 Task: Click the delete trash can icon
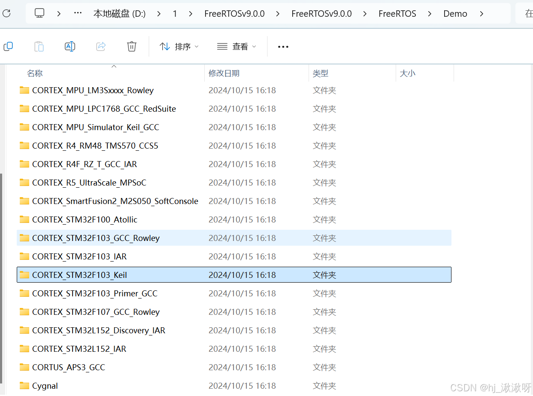click(132, 46)
